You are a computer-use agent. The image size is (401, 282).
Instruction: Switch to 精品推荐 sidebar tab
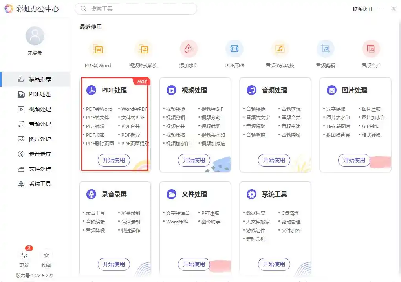pos(35,79)
